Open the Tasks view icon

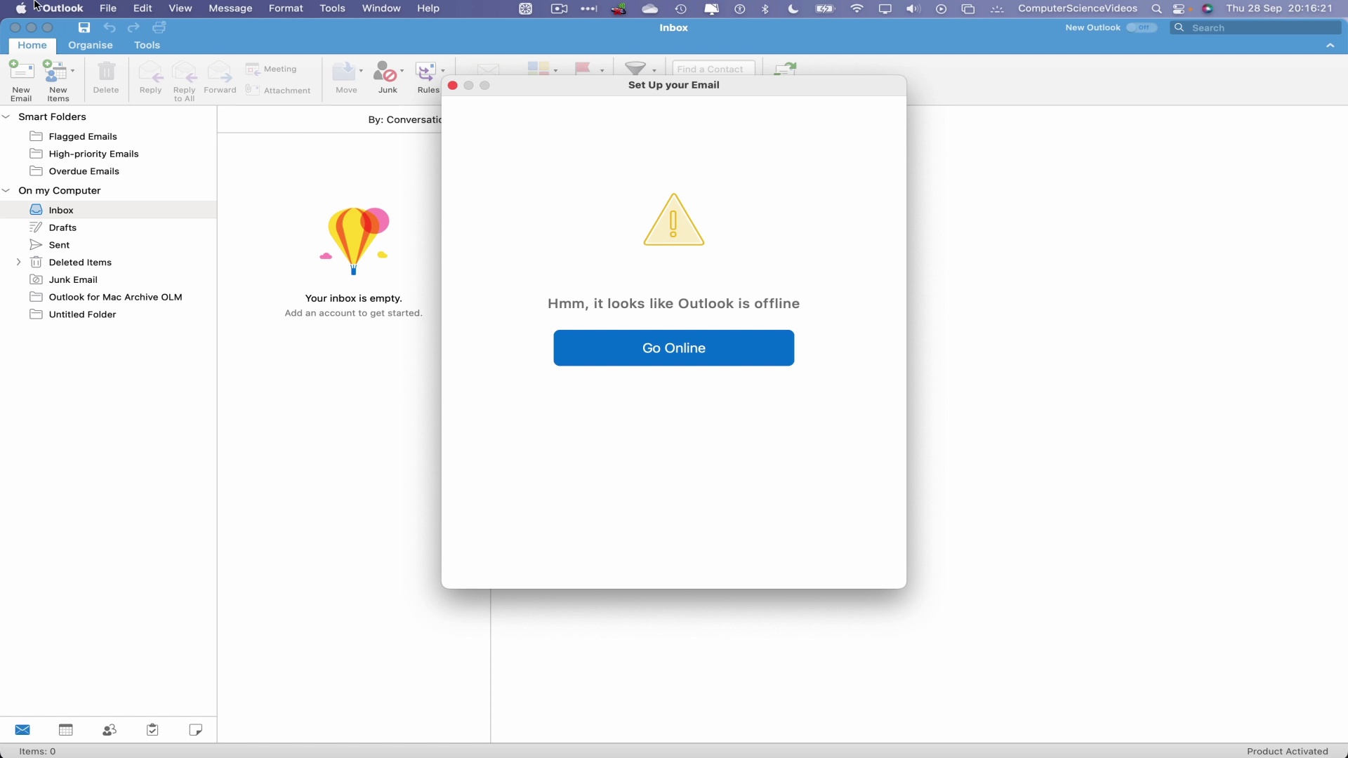pos(152,730)
